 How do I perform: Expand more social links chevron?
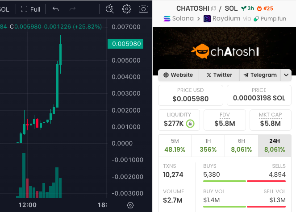pos(286,75)
